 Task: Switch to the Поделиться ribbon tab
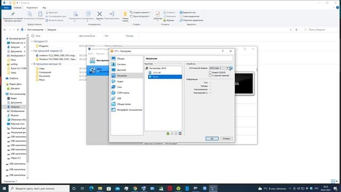32,7
